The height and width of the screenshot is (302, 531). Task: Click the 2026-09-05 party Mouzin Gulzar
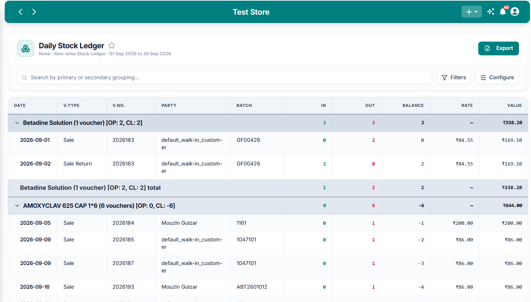click(179, 223)
